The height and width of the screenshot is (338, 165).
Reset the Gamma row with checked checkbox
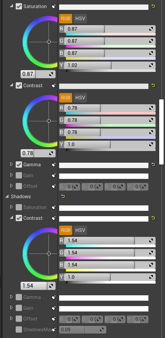click(x=153, y=165)
